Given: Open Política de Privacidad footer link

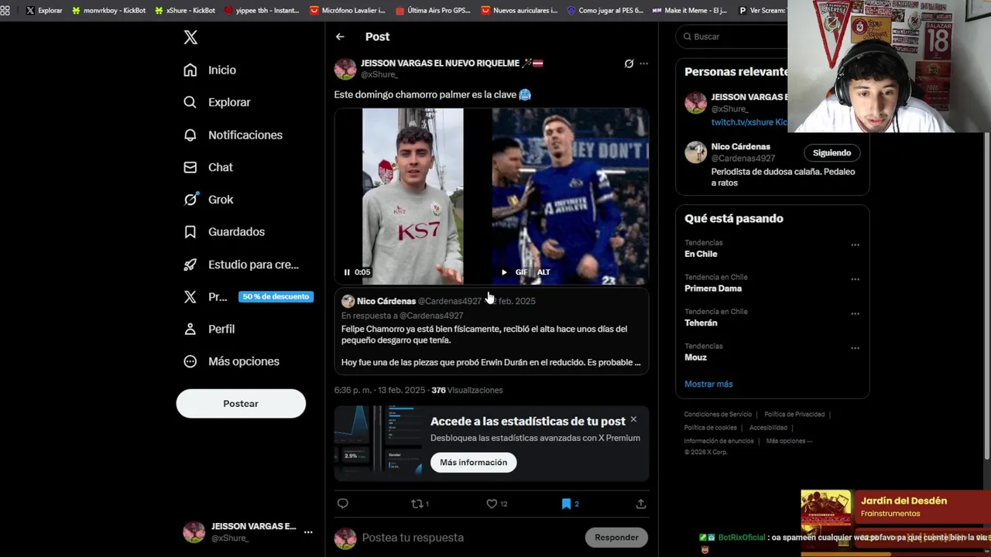Looking at the screenshot, I should [794, 415].
